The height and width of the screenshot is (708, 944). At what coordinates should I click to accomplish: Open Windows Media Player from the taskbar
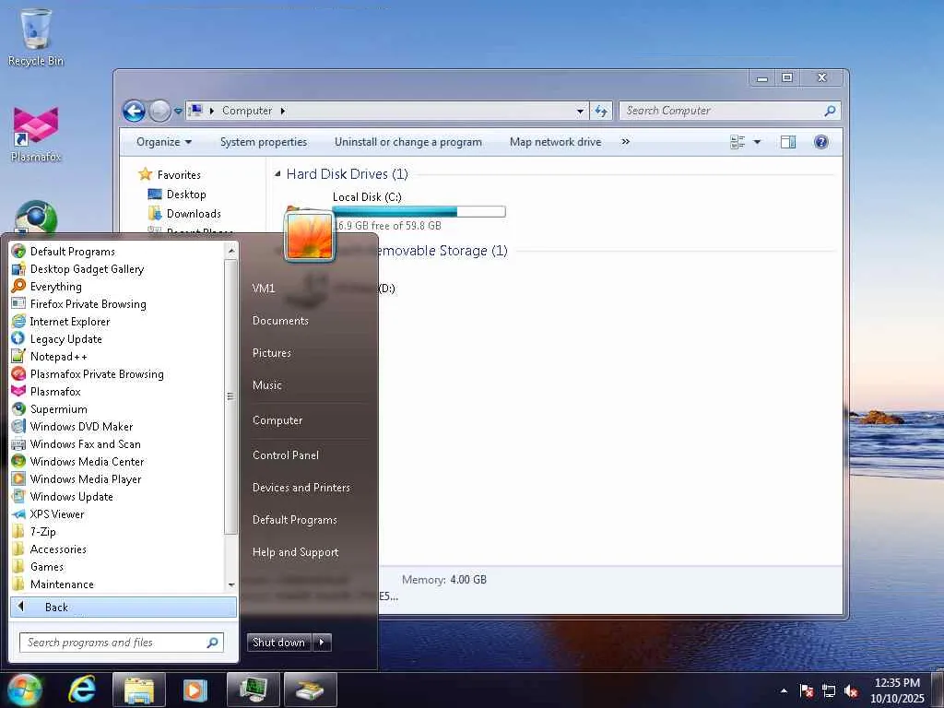(x=195, y=690)
